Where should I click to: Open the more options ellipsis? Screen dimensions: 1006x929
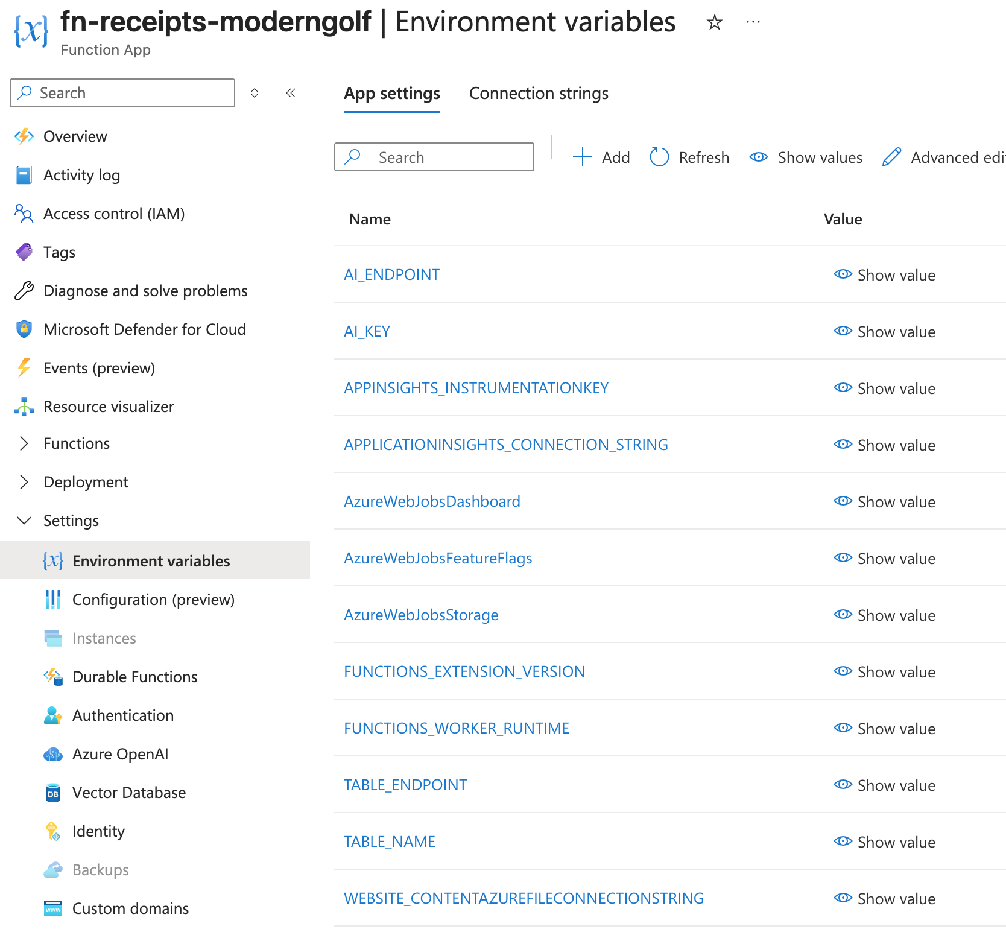(753, 22)
